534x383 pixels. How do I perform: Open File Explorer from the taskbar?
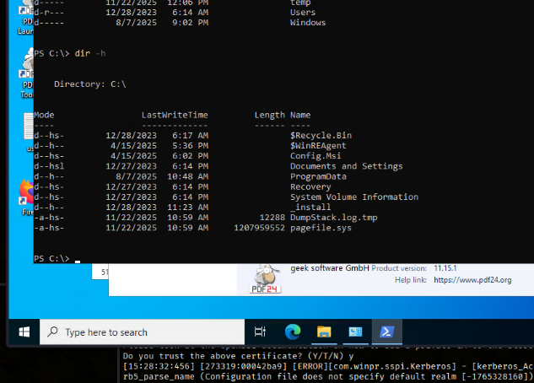pos(324,332)
